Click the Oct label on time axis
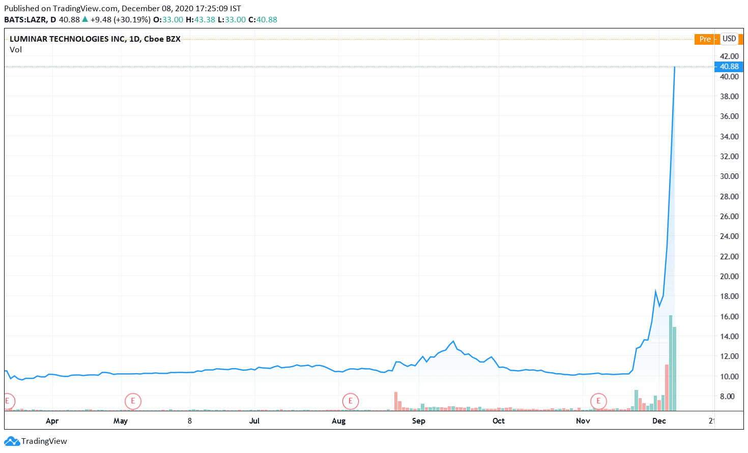This screenshot has height=453, width=748. pos(499,421)
